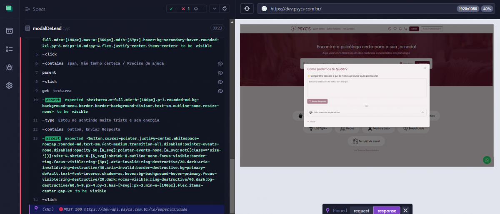Image resolution: width=500 pixels, height=214 pixels.
Task: Toggle hidden-eye icon on parent command row
Action: (220, 72)
